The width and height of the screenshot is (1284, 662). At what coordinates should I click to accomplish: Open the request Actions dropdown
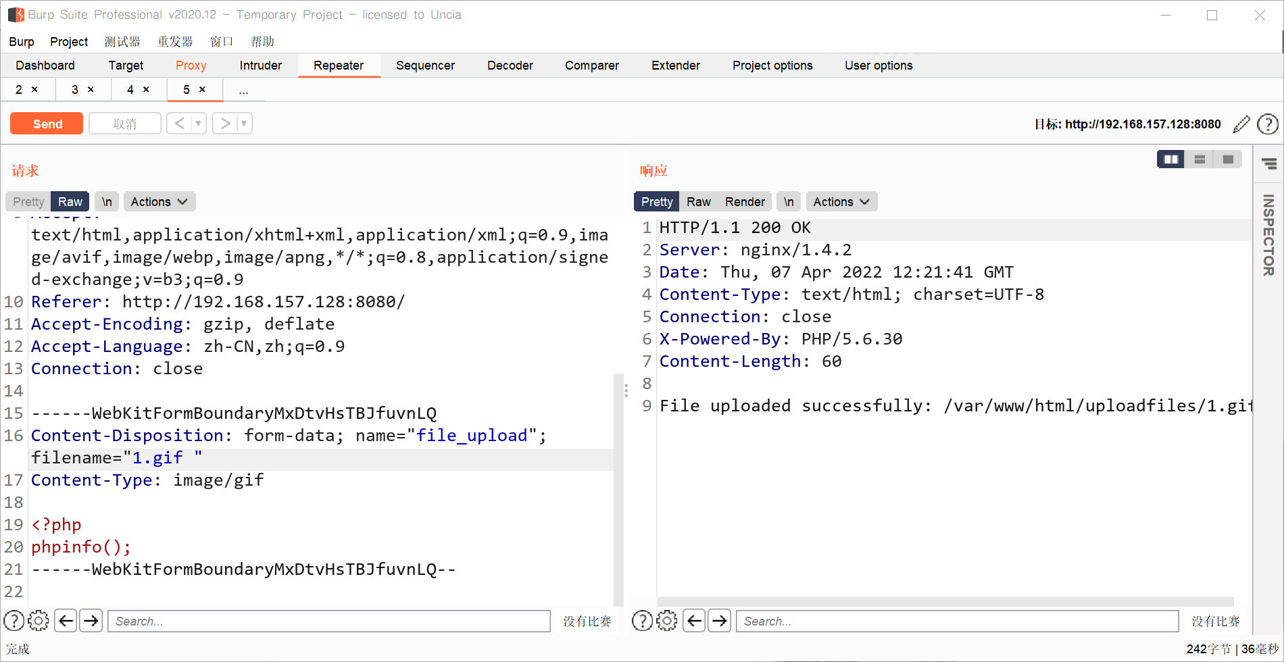click(159, 201)
